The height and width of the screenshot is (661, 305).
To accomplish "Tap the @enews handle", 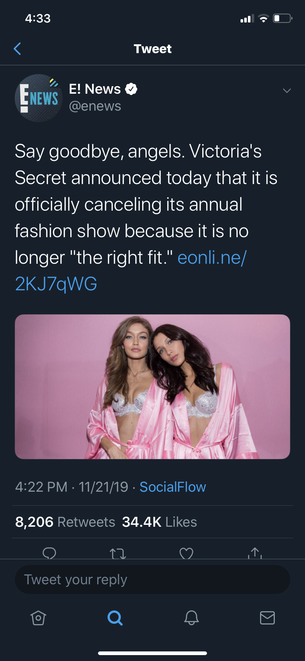I will pyautogui.click(x=95, y=106).
